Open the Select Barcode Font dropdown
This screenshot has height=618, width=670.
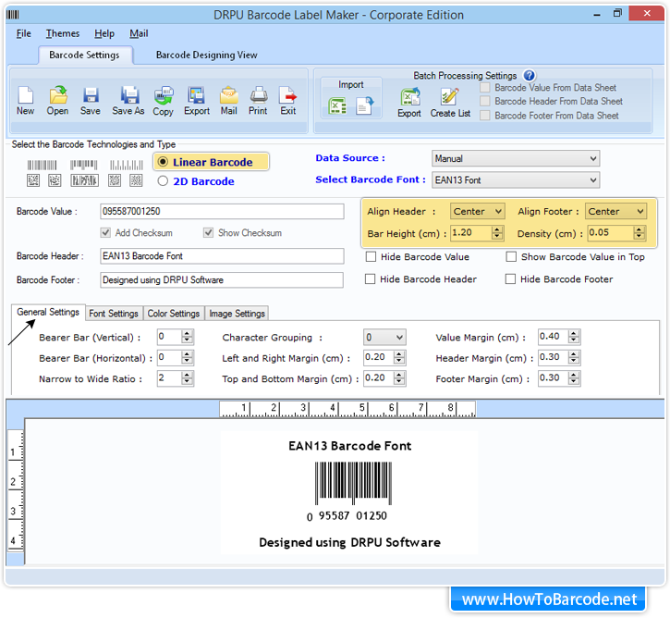516,180
